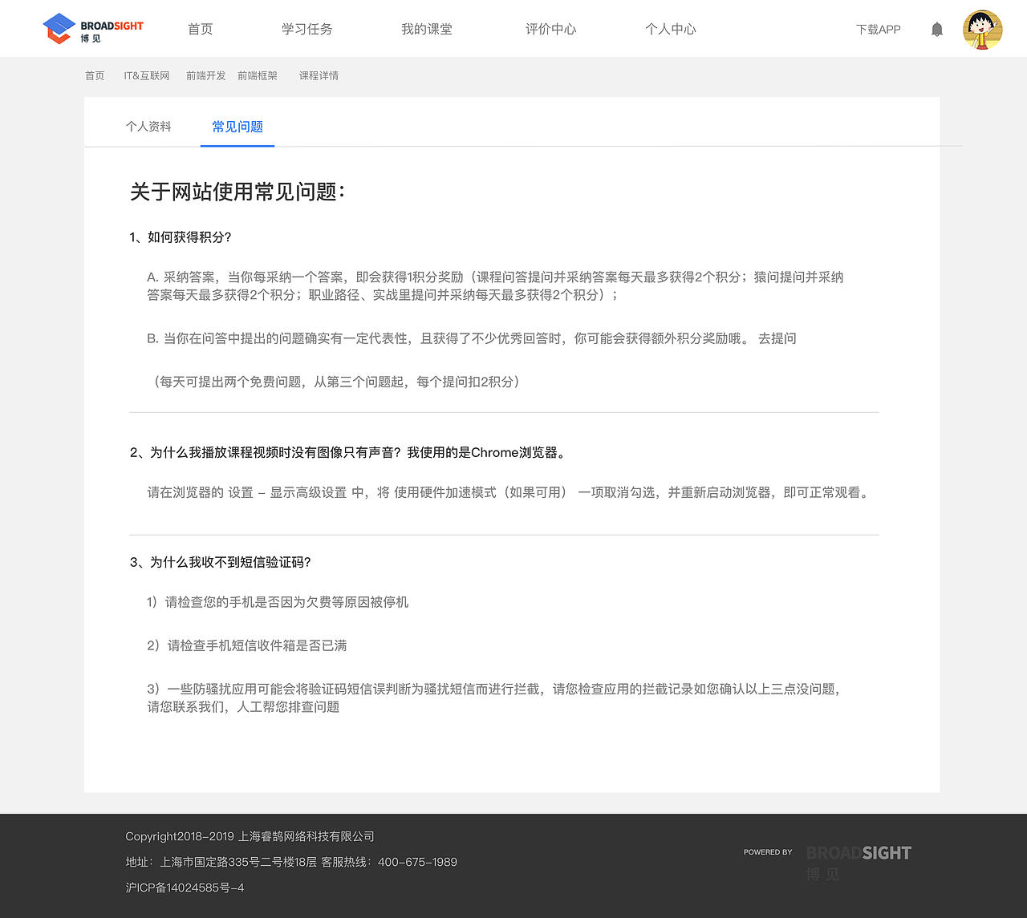Select IT&互联网 in the breadcrumbs
The height and width of the screenshot is (918, 1027).
point(146,75)
